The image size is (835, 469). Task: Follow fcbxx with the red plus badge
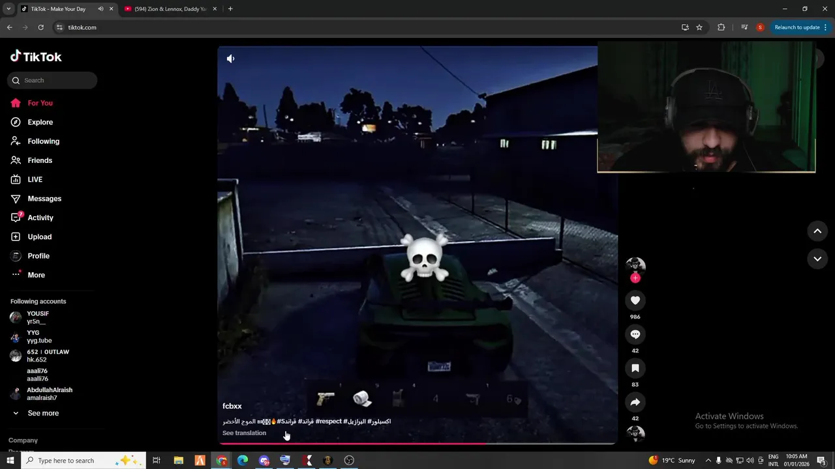(x=635, y=278)
